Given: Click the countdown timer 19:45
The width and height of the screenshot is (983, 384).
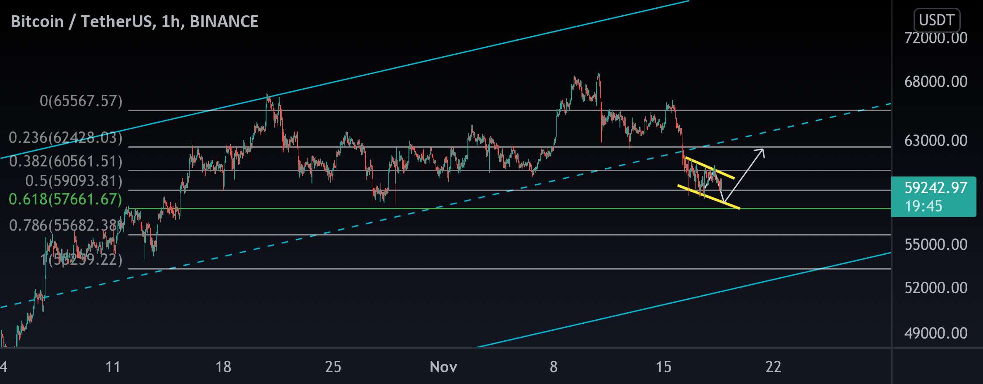Looking at the screenshot, I should click(x=924, y=206).
